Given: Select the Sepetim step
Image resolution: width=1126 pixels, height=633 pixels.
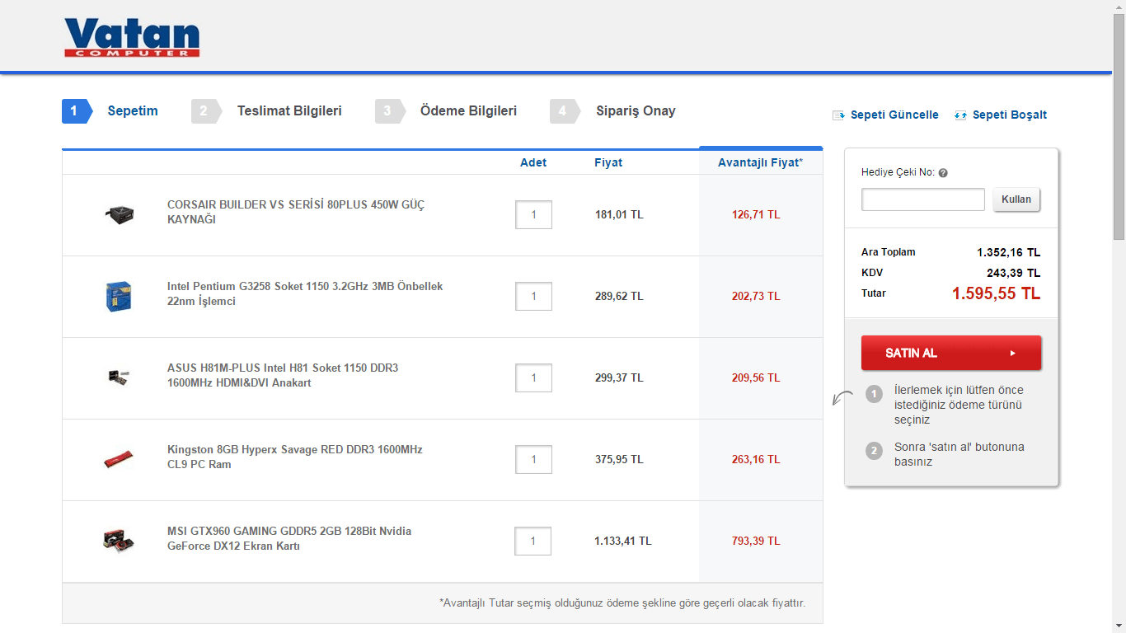Looking at the screenshot, I should click(133, 111).
